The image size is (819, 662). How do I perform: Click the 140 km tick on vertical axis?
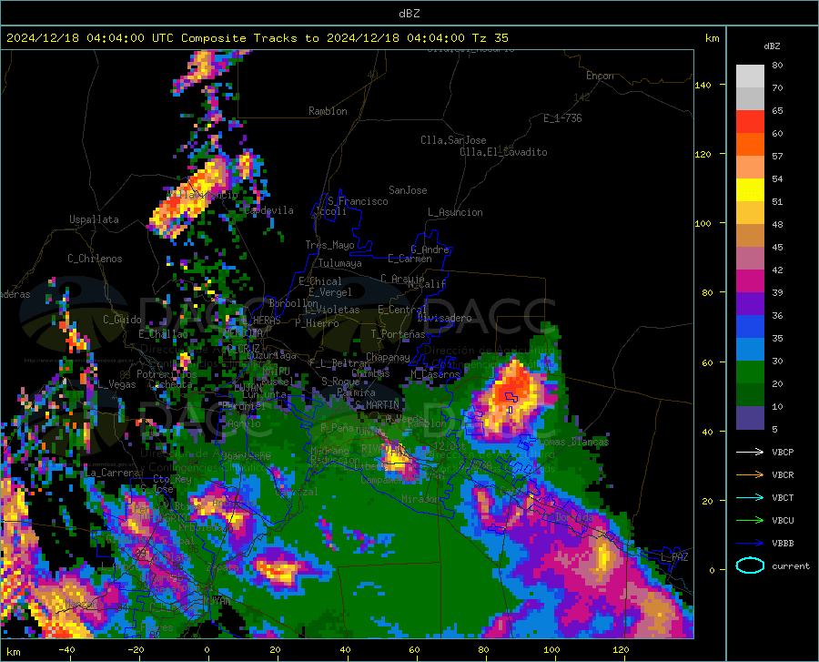[x=703, y=85]
